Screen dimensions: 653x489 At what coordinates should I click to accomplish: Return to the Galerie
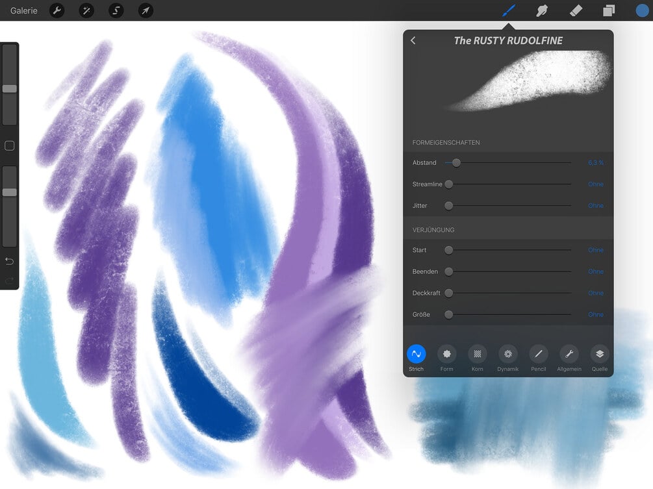click(24, 10)
